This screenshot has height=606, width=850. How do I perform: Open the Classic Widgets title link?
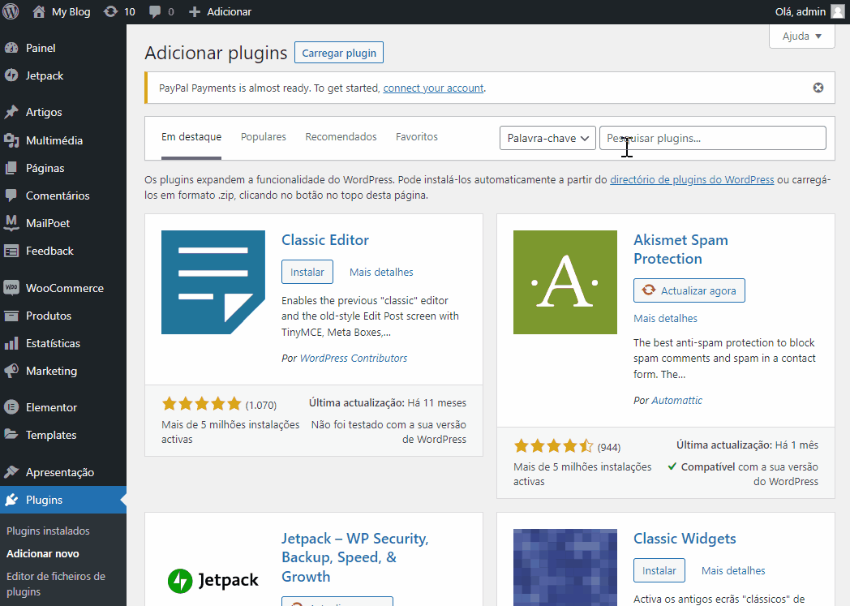[685, 539]
